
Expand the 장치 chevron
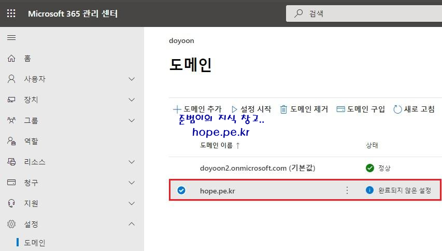tap(132, 100)
